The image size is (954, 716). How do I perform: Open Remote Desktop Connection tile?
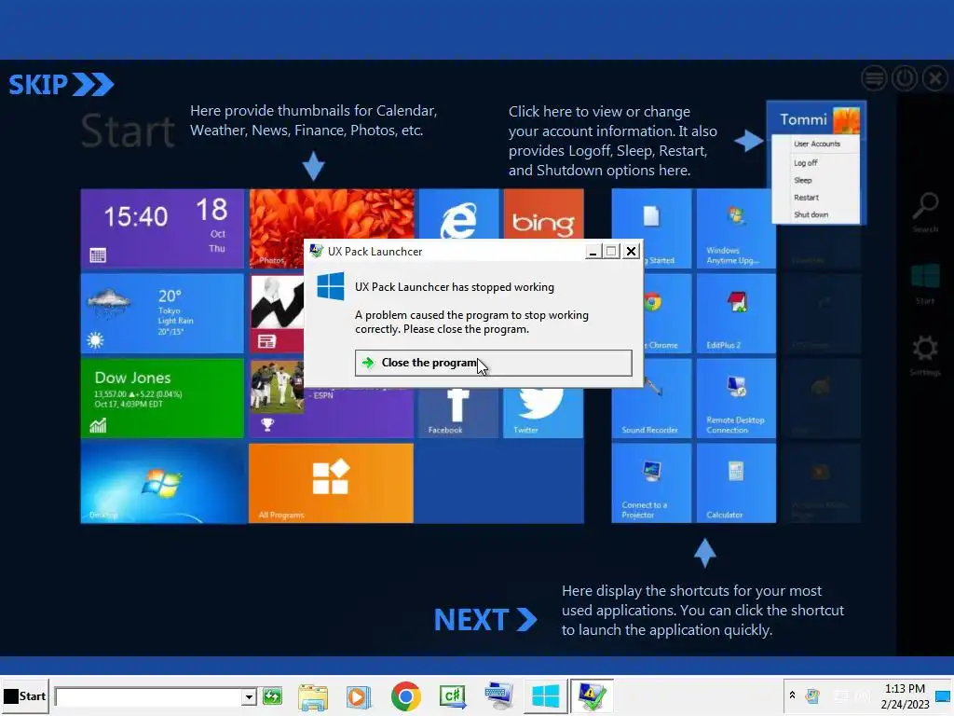click(736, 398)
